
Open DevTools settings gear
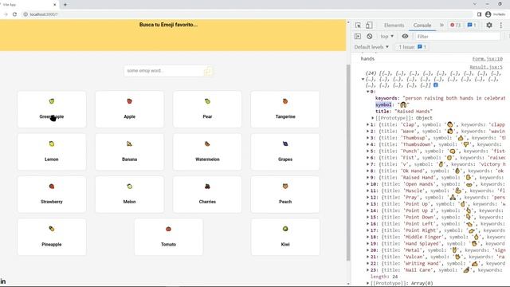point(489,25)
